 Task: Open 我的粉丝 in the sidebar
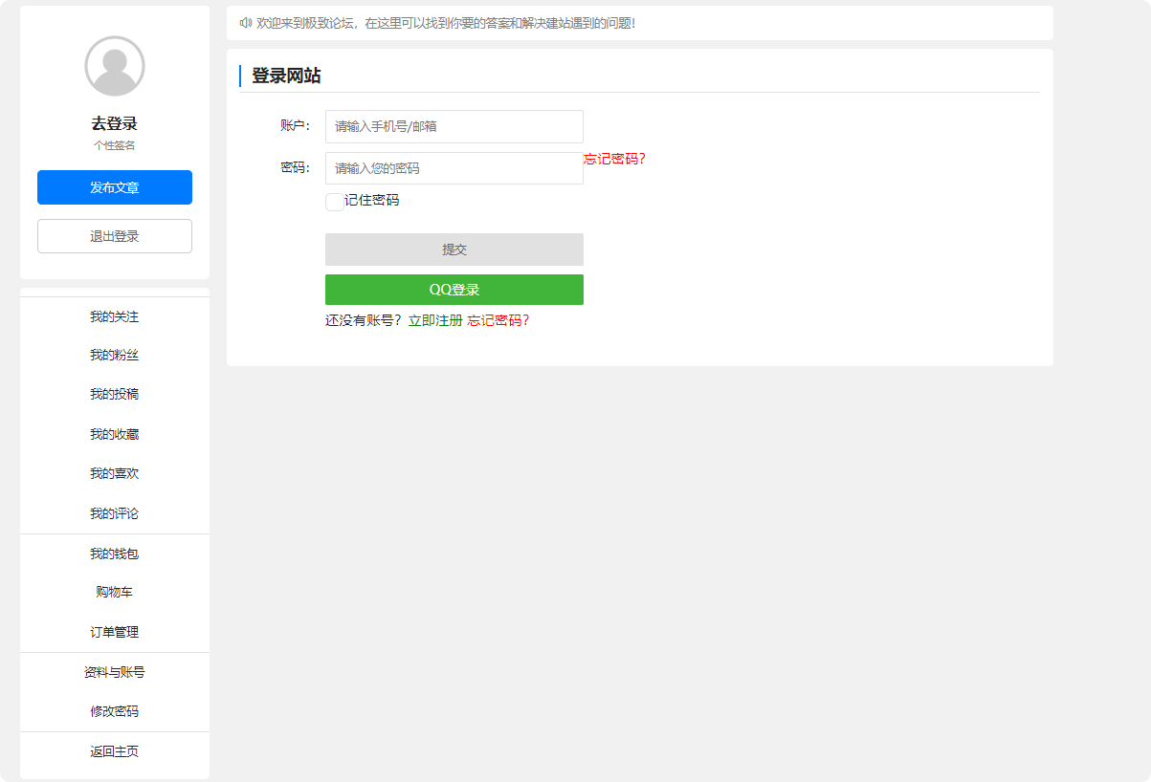[x=114, y=355]
